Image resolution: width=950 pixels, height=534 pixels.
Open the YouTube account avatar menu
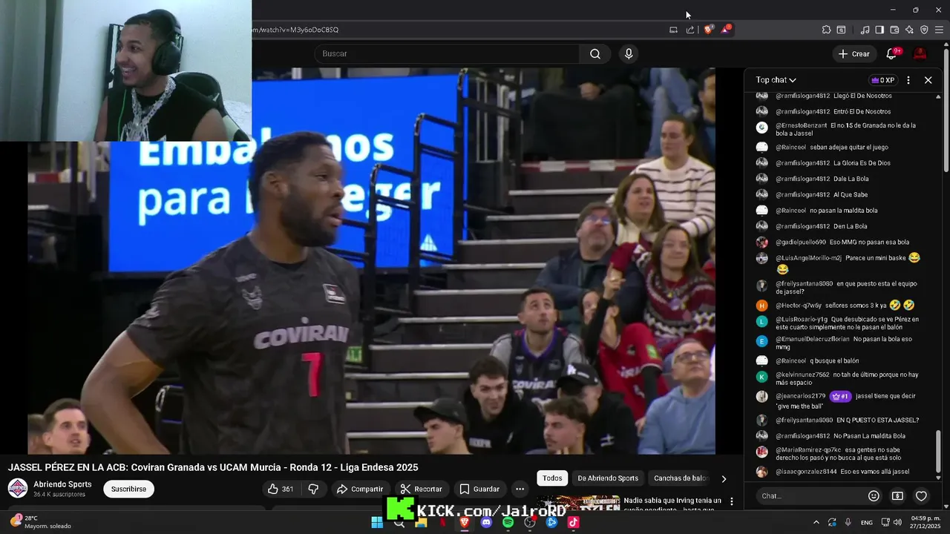point(920,53)
